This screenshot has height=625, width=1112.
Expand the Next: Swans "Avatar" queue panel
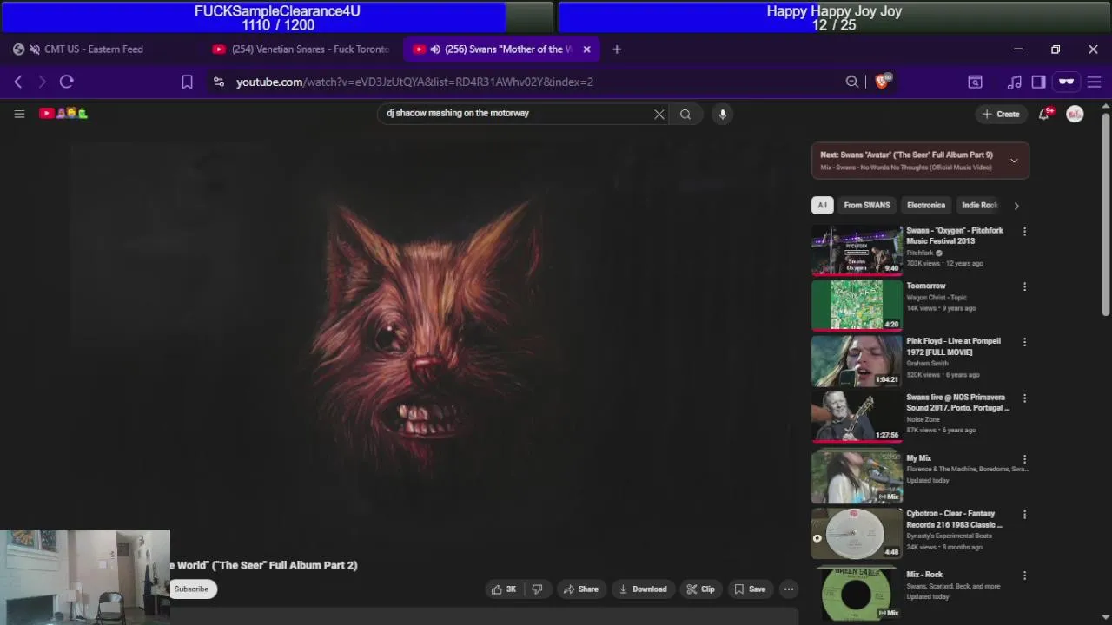pyautogui.click(x=1013, y=161)
